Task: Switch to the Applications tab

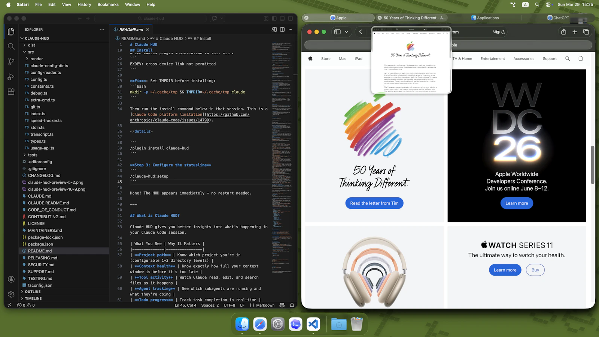Action: point(485,18)
